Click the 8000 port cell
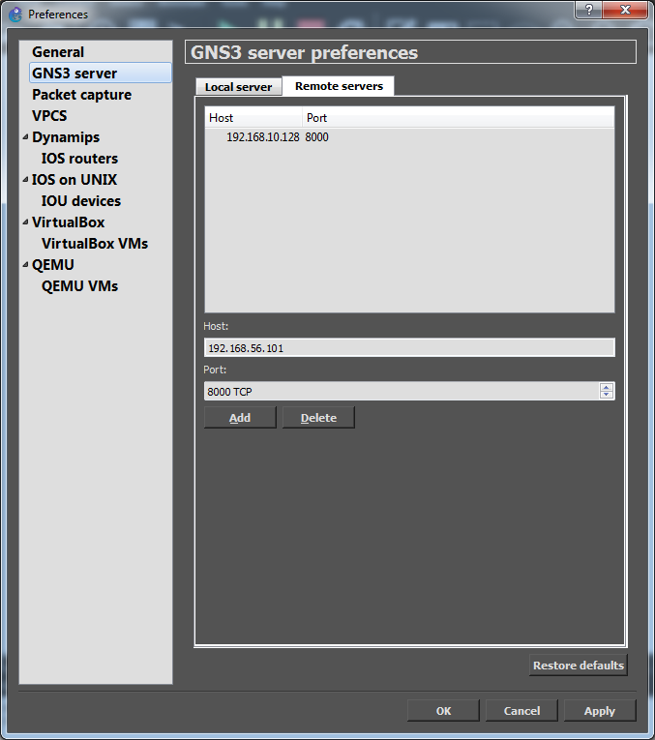 pyautogui.click(x=316, y=136)
